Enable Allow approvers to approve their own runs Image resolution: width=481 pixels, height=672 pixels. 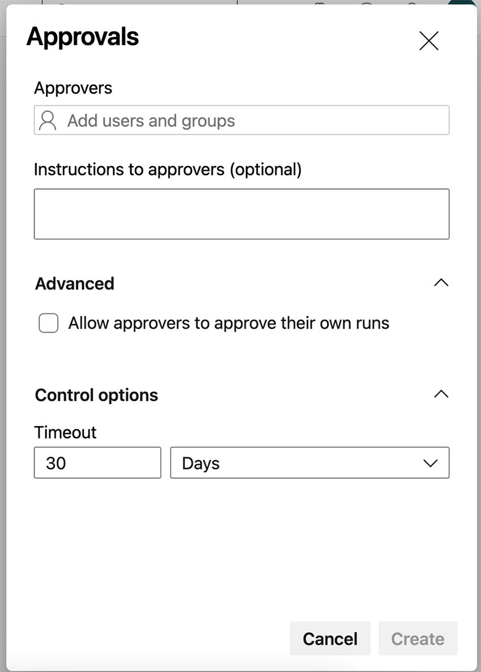[x=49, y=323]
